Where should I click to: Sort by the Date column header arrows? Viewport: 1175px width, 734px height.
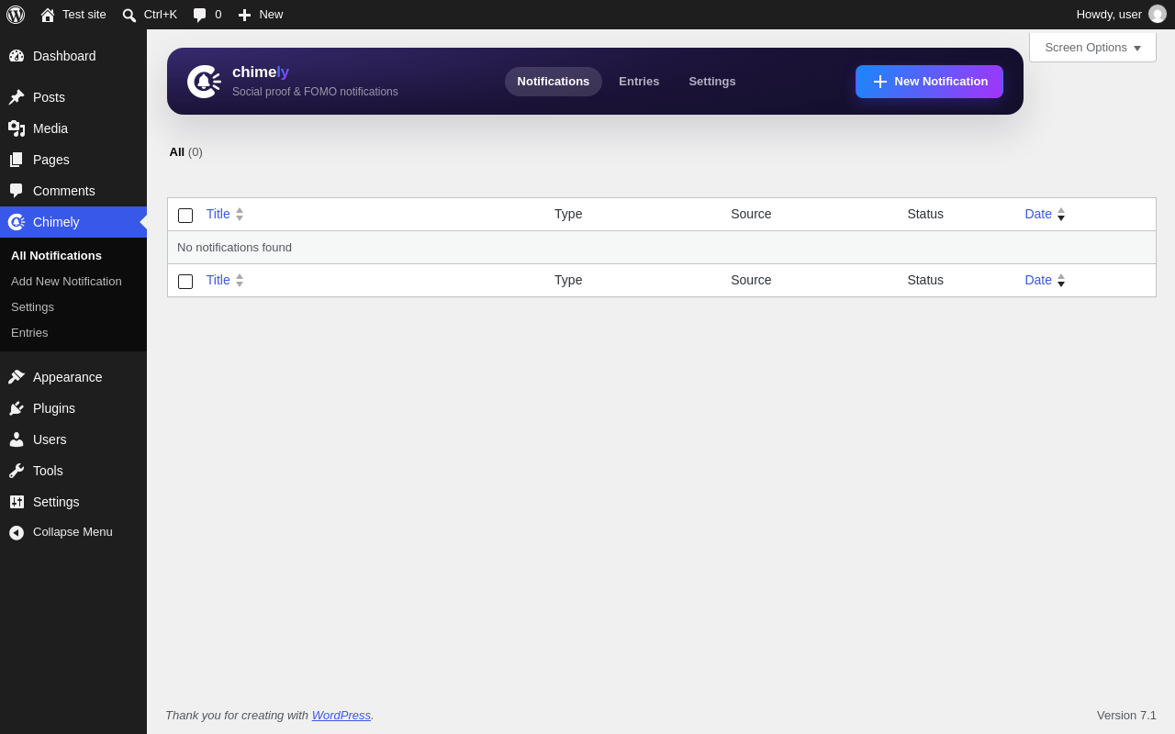(x=1061, y=214)
